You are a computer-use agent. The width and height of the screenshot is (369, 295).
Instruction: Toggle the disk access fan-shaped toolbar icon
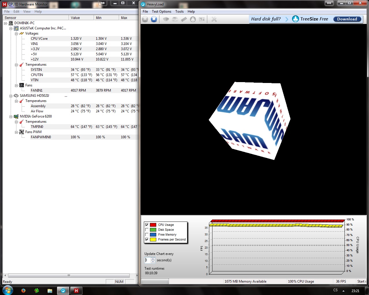(x=193, y=19)
